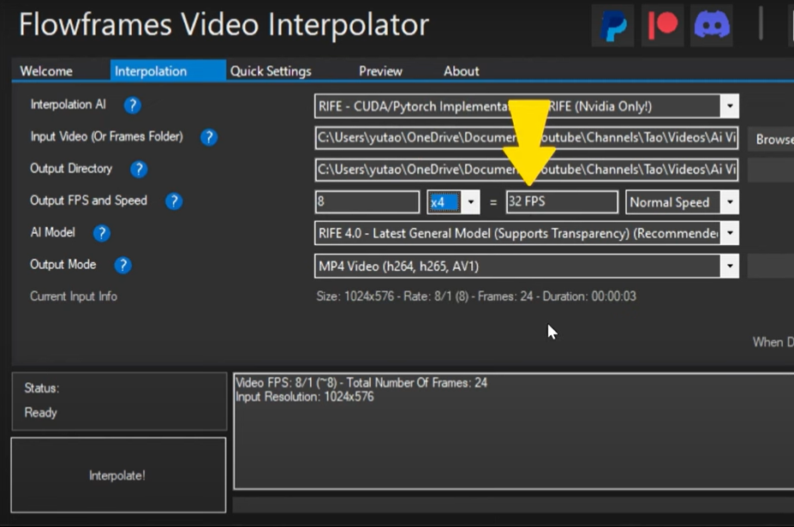Expand the Interpolation AI dropdown
Screen dimensions: 794x527
pyautogui.click(x=730, y=106)
